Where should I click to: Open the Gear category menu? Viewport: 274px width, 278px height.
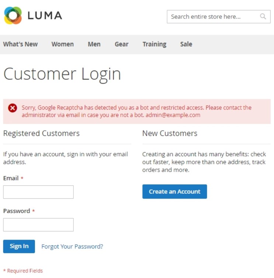[121, 44]
